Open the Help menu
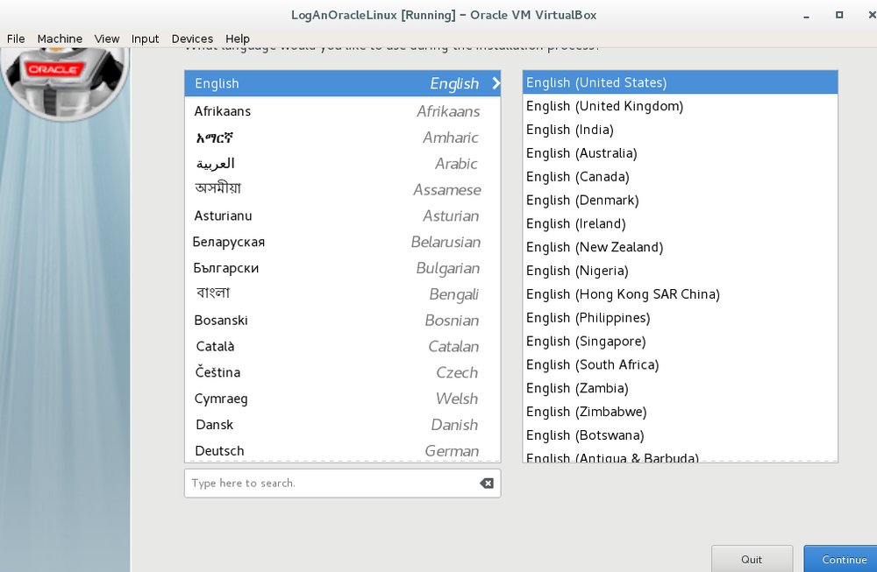Viewport: 877px width, 572px height. 237,39
